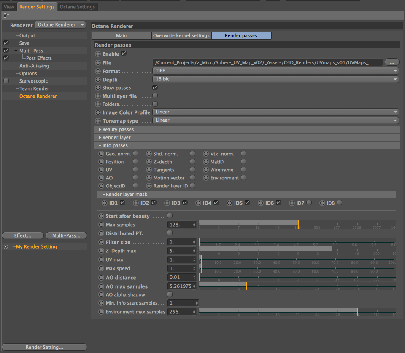Screen dimensions: 405x353
Task: Expand the Beauty passes section
Action: tap(100, 129)
